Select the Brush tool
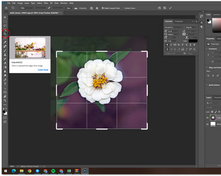The image size is (221, 176). pos(5,51)
